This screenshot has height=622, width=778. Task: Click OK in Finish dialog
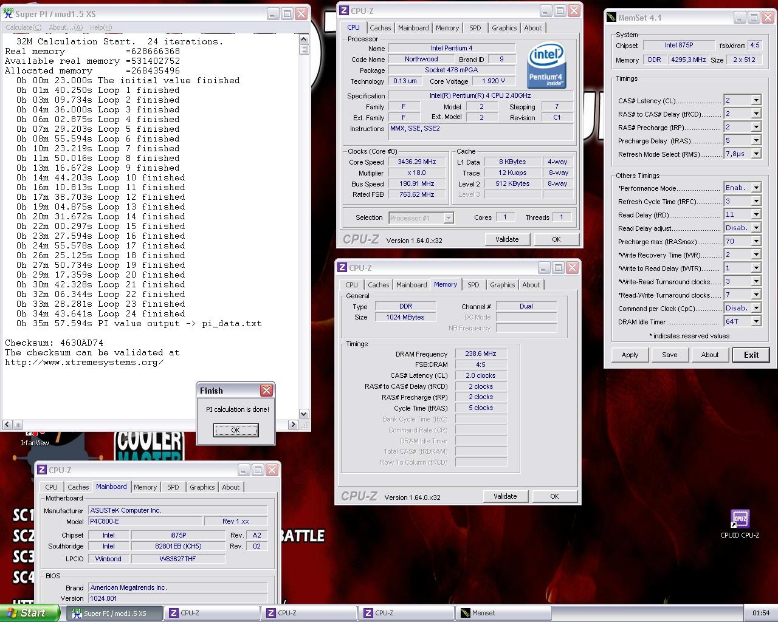(x=236, y=430)
